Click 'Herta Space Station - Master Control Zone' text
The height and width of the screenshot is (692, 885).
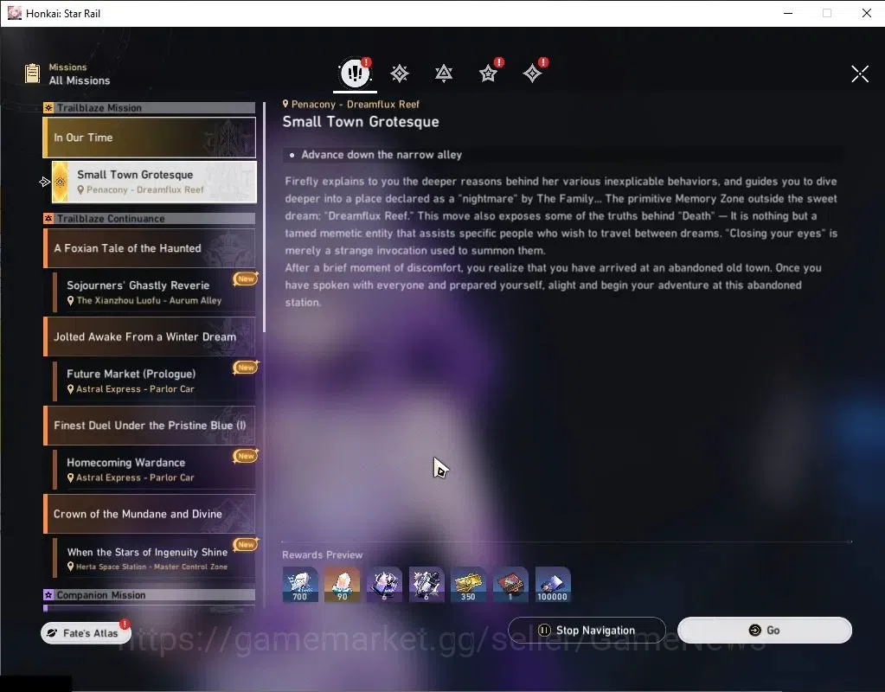152,567
